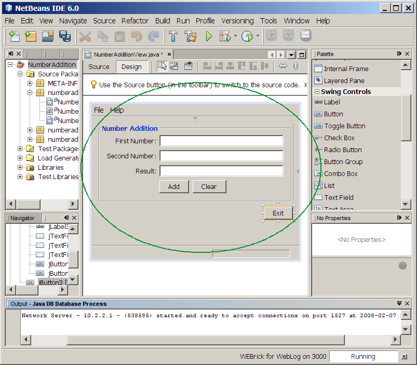
Task: Open the Tools menu
Action: (x=268, y=21)
